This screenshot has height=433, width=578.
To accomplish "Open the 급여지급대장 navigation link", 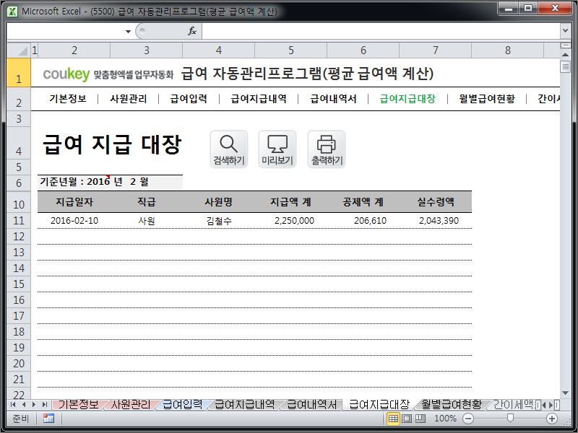I will [407, 99].
